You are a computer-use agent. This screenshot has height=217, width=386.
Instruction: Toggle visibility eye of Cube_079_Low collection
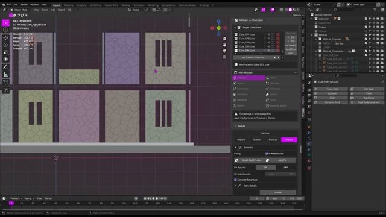(x=268, y=43)
